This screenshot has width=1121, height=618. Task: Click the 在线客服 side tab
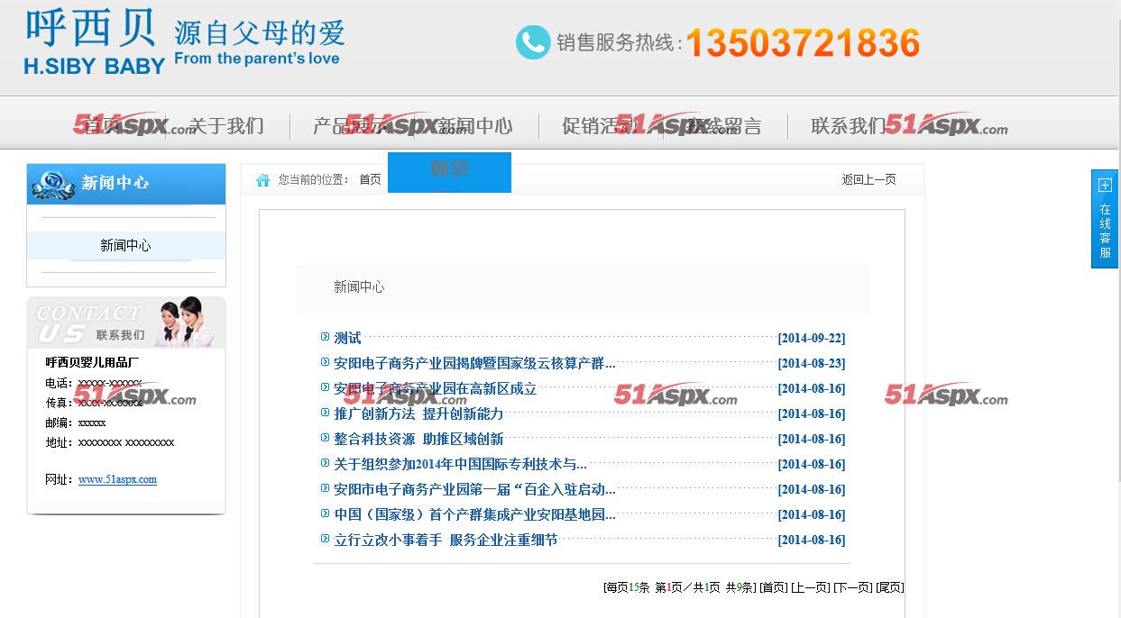1105,219
